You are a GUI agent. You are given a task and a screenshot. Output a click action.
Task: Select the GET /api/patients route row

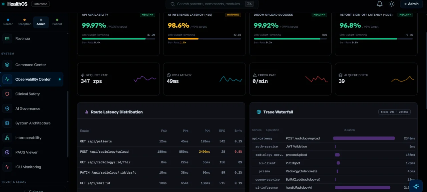[x=161, y=141]
